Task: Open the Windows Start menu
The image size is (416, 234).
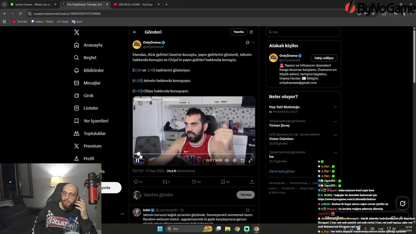Action: pyautogui.click(x=160, y=229)
